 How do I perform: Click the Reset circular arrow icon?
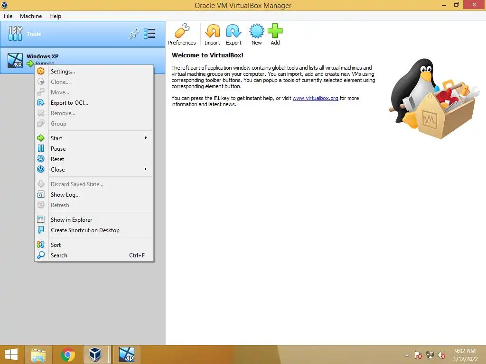(41, 159)
